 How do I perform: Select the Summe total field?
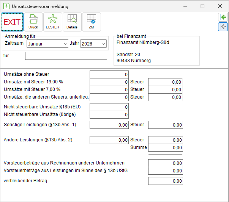[x=166, y=148]
